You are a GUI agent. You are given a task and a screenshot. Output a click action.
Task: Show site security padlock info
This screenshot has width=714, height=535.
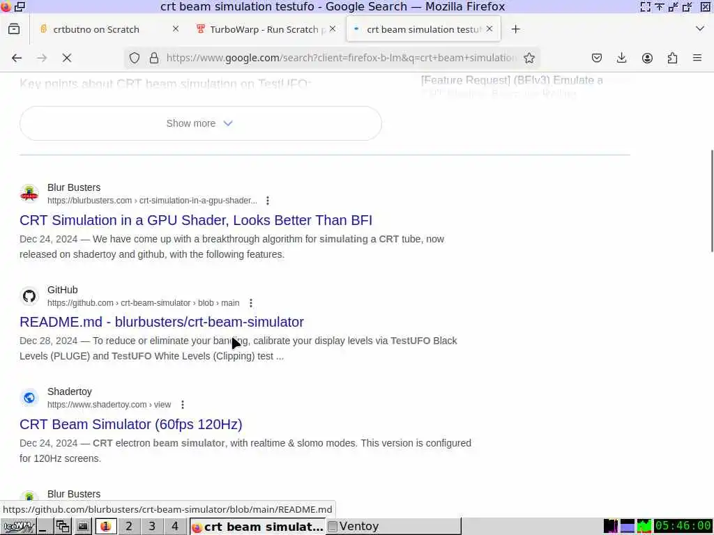(154, 58)
